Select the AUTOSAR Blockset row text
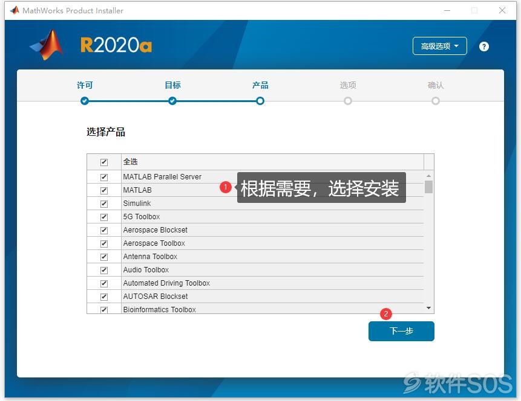This screenshot has width=521, height=401. [156, 296]
